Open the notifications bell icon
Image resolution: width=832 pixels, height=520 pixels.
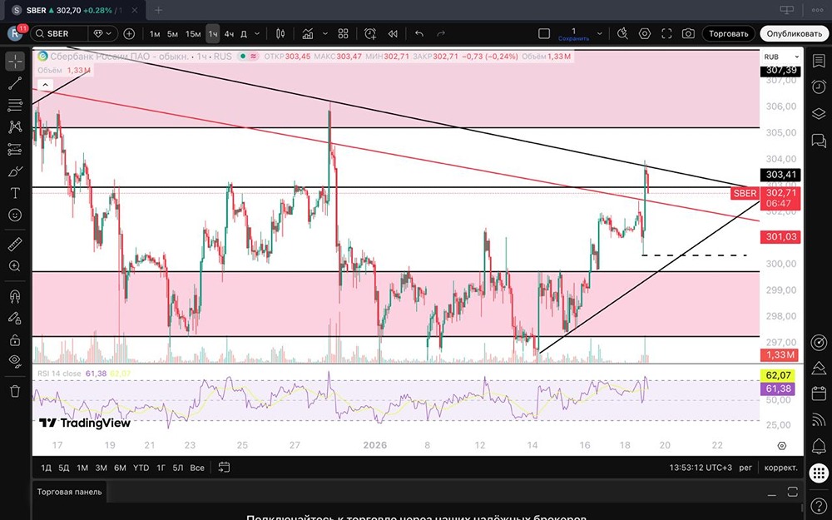[819, 446]
